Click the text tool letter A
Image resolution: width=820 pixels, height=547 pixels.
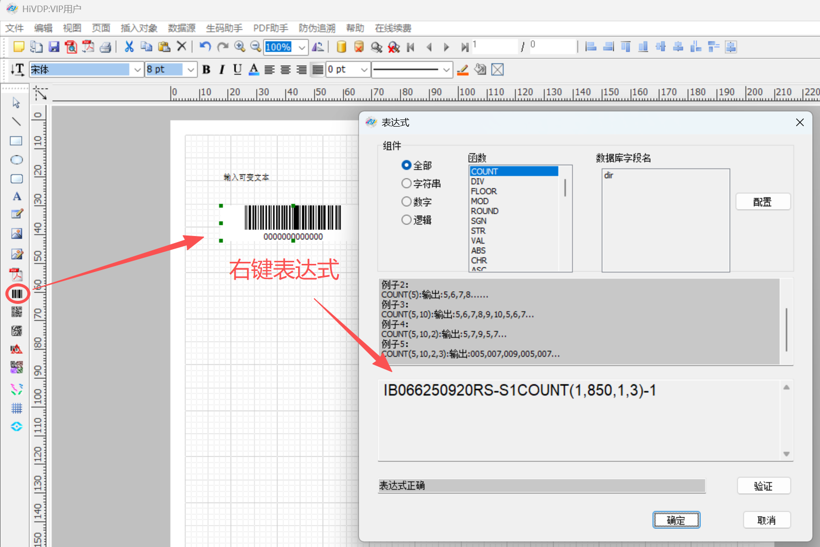[x=17, y=197]
